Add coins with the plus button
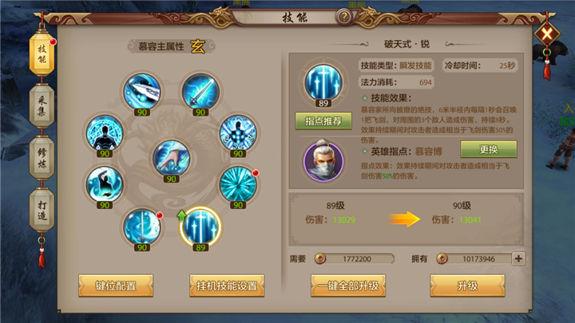Screen dimensions: 575x323 [x=518, y=258]
